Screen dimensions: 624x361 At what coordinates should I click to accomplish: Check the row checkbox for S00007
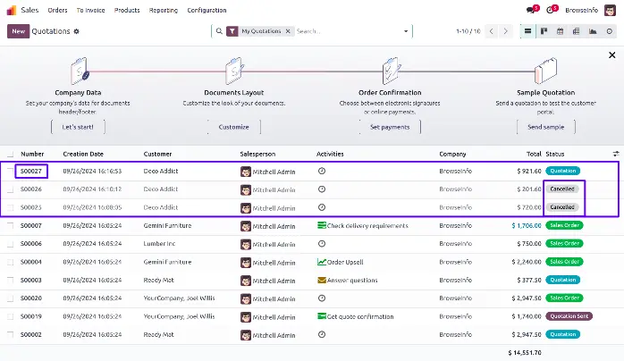(x=11, y=226)
